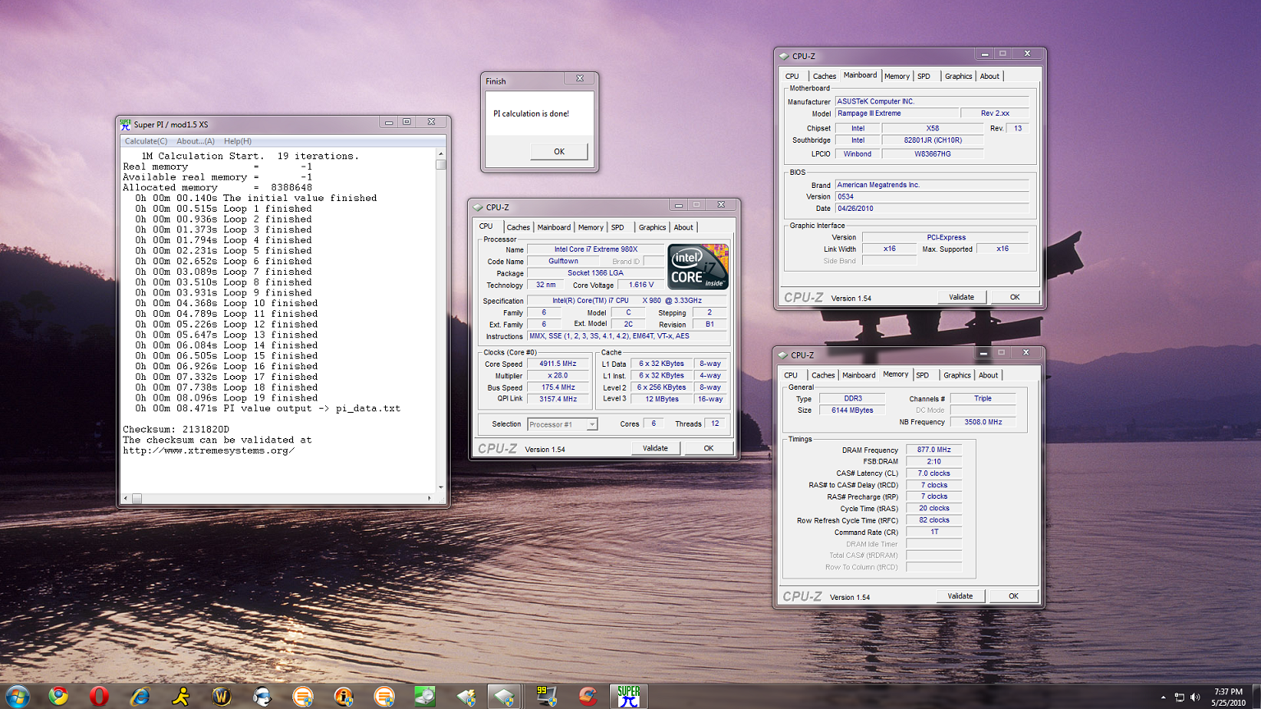Click Validate in CPU-Z processor window
Image resolution: width=1261 pixels, height=709 pixels.
coord(655,448)
